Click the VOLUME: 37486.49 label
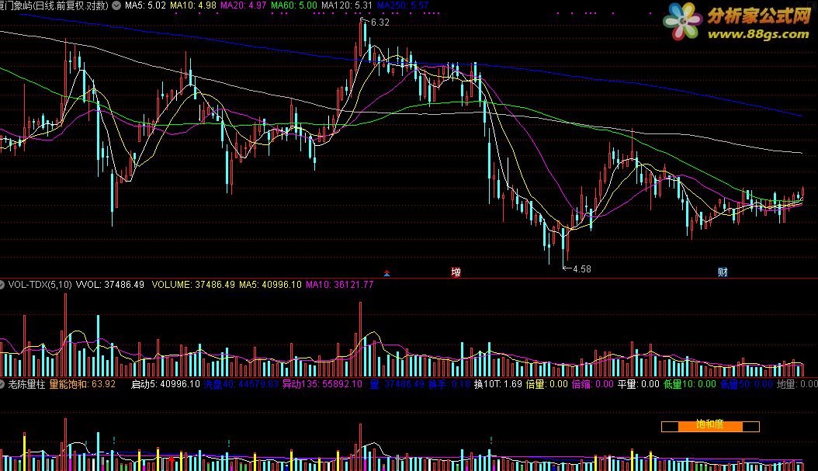Image resolution: width=818 pixels, height=471 pixels. pyautogui.click(x=193, y=285)
